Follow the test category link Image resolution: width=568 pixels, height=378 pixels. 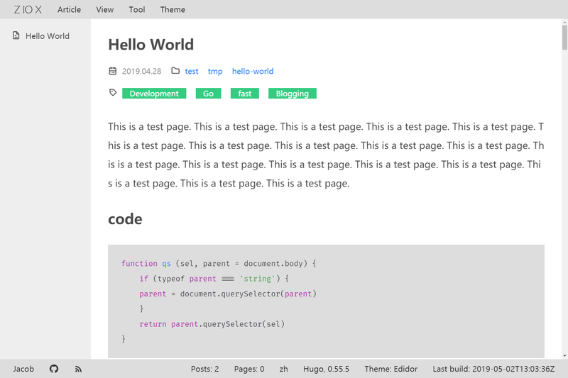(x=192, y=71)
